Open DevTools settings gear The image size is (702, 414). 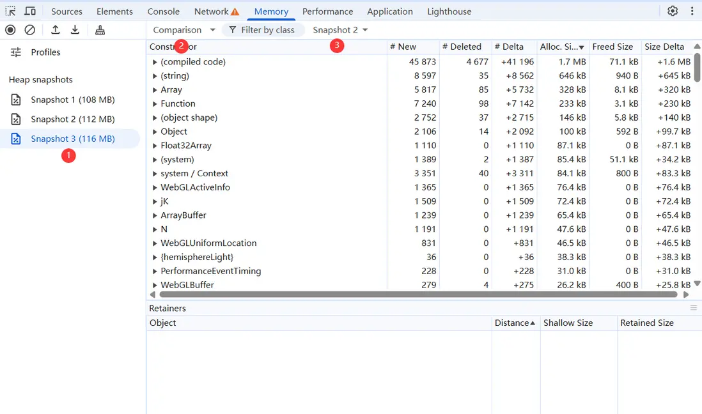[673, 11]
